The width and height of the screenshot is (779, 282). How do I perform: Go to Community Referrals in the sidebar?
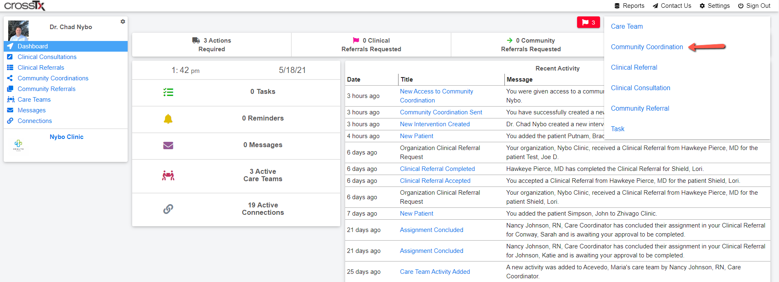pyautogui.click(x=46, y=89)
